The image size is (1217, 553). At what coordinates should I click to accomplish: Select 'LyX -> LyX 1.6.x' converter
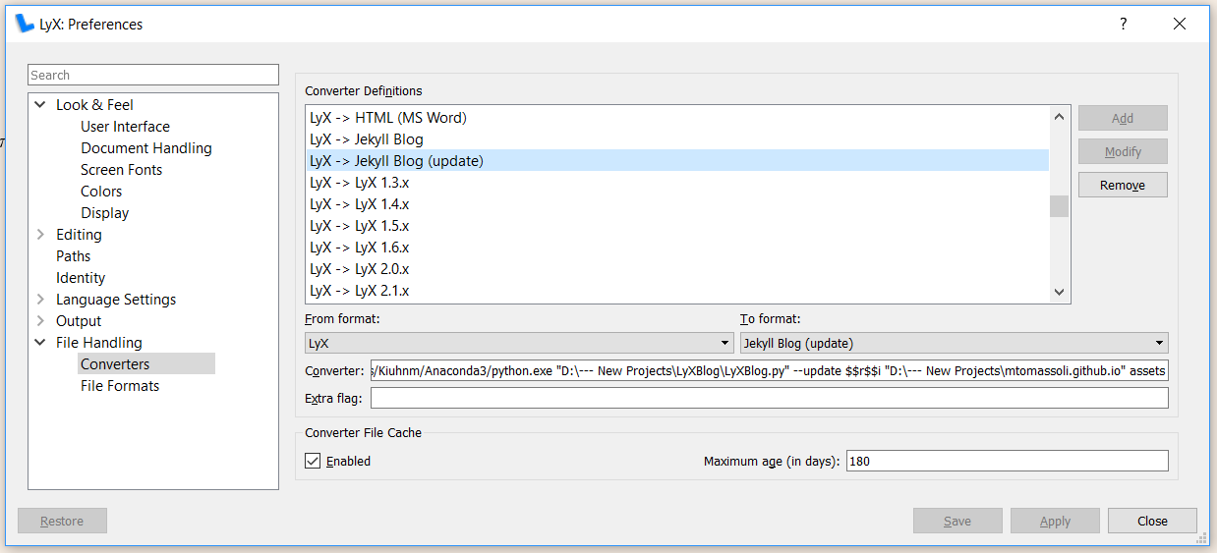677,248
